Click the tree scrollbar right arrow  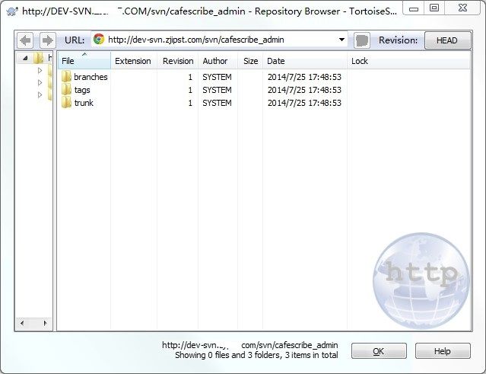pos(45,323)
